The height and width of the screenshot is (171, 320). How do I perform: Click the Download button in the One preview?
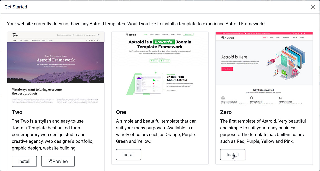pyautogui.click(x=165, y=61)
